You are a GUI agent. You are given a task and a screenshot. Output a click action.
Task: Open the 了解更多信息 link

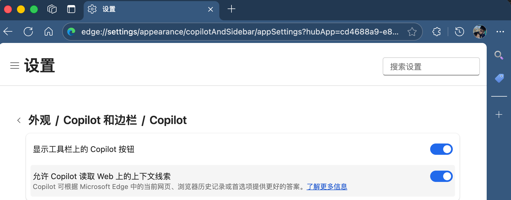(x=327, y=187)
